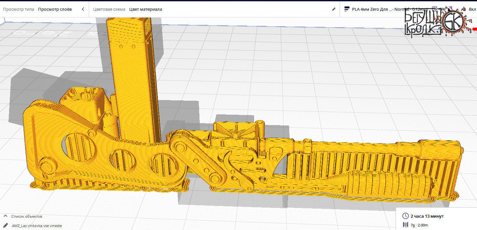477x230 pixels.
Task: Click the material spool icon before 7g
Action: [405, 225]
